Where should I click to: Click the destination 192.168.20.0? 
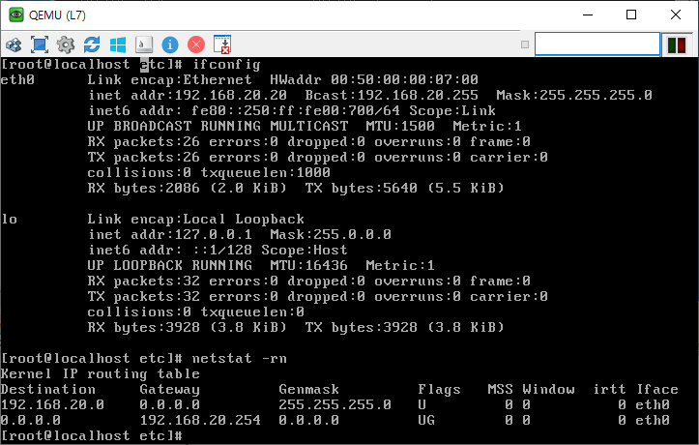[52, 405]
